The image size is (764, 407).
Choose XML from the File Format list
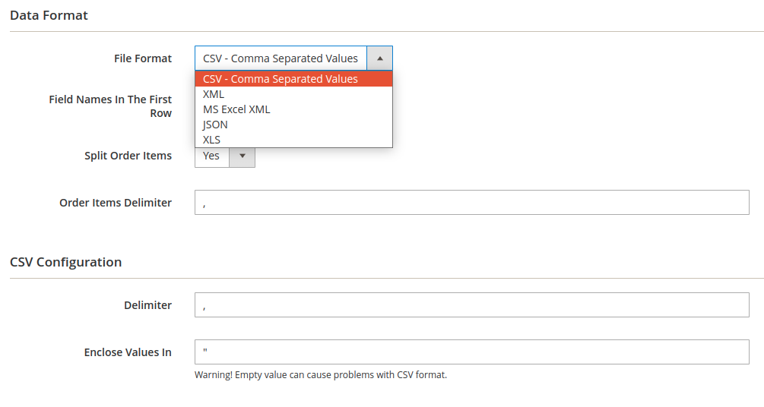(x=293, y=94)
